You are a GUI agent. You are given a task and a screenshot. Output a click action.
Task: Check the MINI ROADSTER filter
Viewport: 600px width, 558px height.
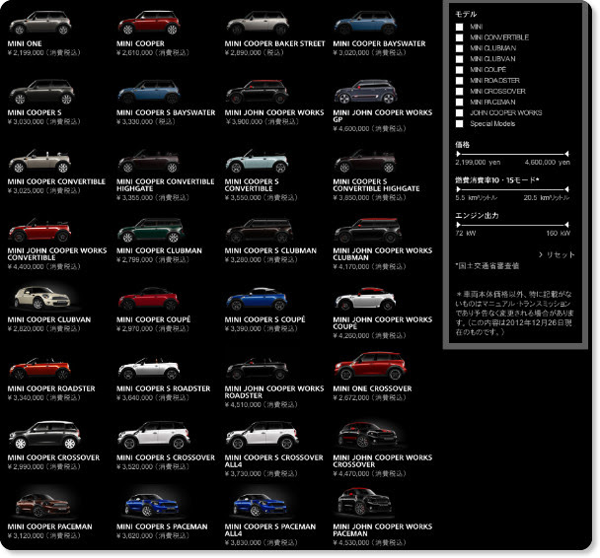click(459, 80)
